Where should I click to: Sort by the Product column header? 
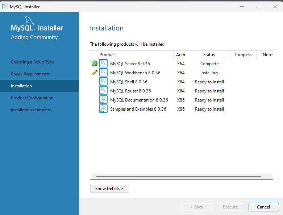[136, 55]
